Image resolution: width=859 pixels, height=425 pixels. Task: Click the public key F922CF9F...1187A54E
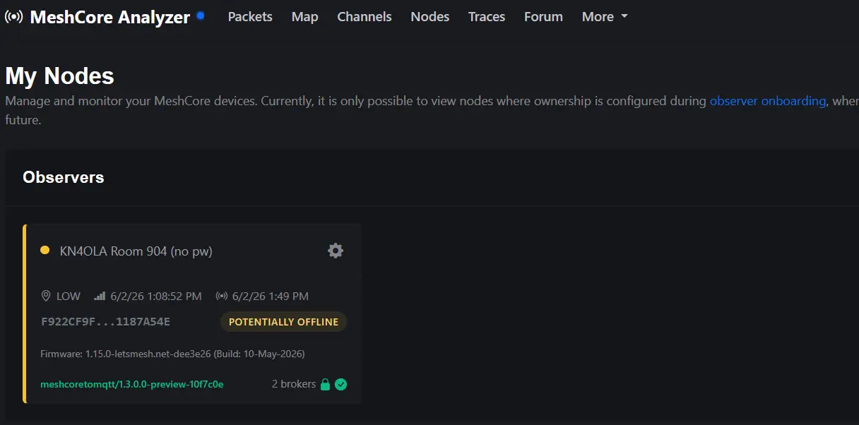pos(106,322)
